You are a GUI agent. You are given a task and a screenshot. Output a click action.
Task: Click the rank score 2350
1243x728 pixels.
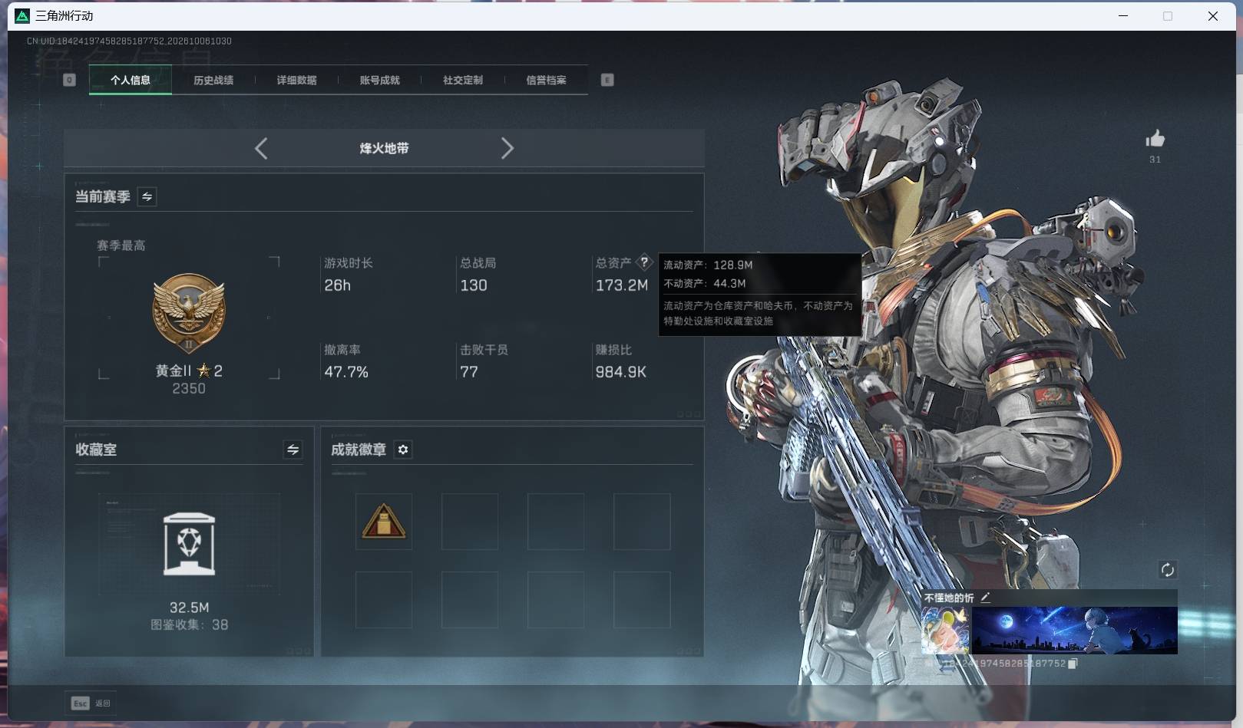click(189, 389)
